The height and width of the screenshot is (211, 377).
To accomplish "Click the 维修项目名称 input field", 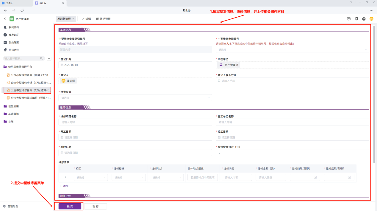I will click(x=135, y=122).
